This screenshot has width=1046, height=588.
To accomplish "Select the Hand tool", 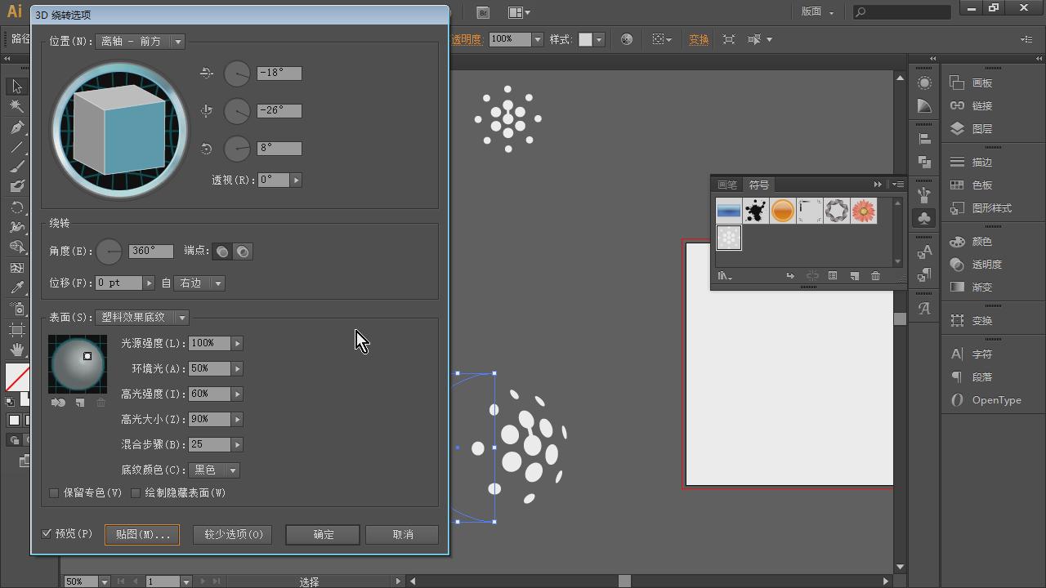I will [16, 350].
